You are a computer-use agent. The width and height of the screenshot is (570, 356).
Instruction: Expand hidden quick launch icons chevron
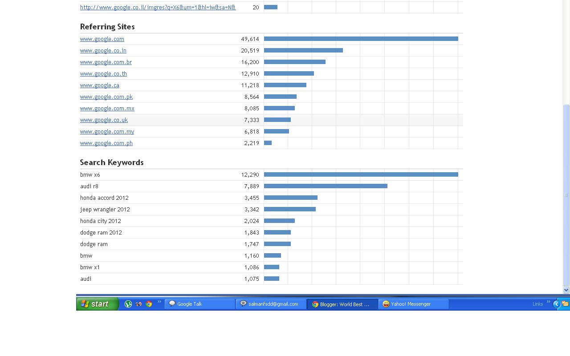(x=159, y=303)
